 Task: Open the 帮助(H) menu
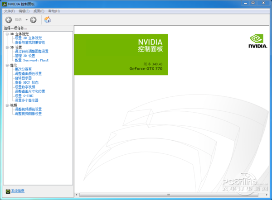tap(54, 11)
